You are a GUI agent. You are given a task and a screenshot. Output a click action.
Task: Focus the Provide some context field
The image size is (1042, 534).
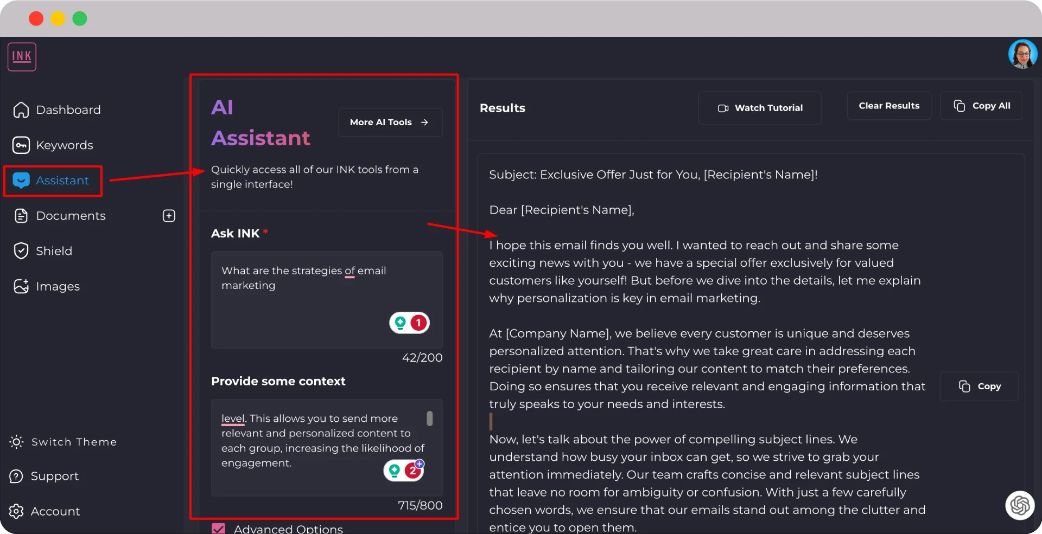pyautogui.click(x=327, y=448)
